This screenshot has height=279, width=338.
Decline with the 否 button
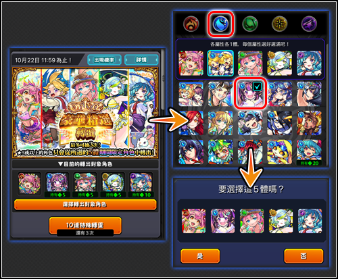click(x=304, y=256)
